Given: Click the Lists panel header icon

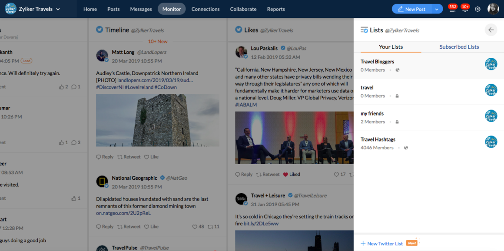Looking at the screenshot, I should click(364, 30).
